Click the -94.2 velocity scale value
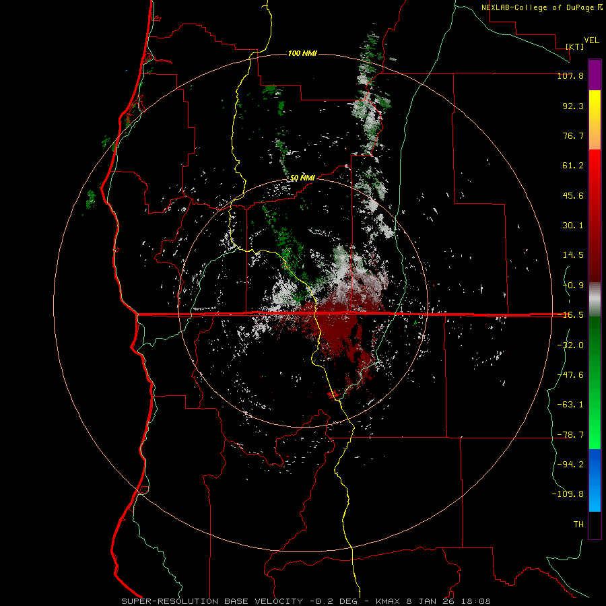Viewport: 606px width, 606px height. point(570,465)
